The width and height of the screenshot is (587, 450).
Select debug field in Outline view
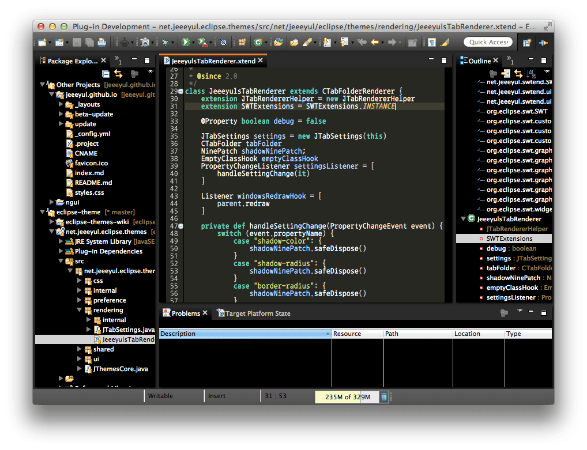click(495, 248)
